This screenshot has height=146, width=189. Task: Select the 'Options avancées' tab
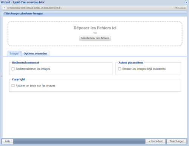point(35,54)
